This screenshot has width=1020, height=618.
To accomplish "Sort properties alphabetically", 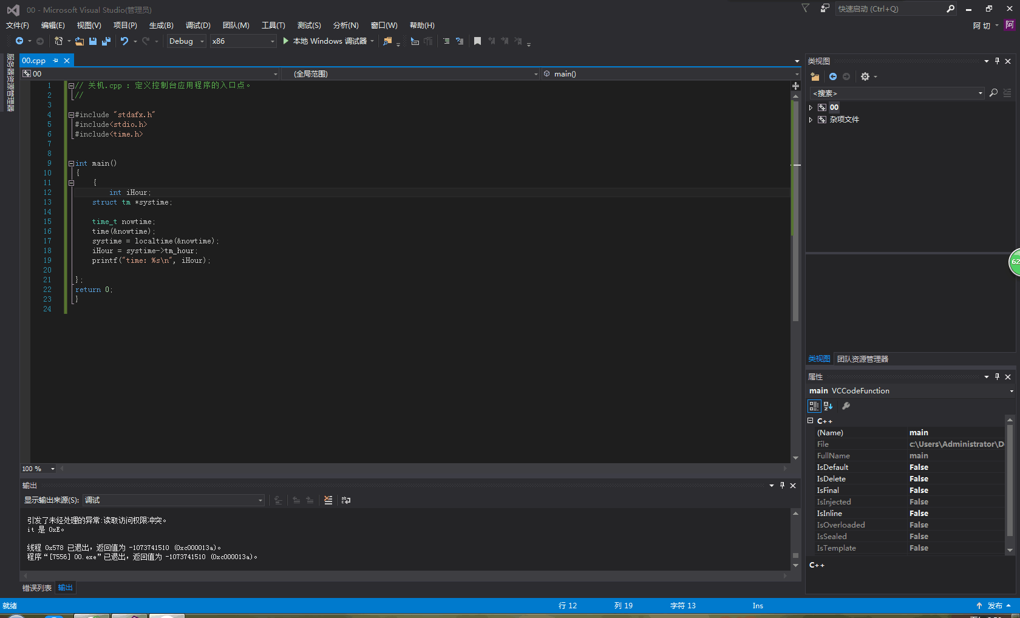I will (x=828, y=406).
